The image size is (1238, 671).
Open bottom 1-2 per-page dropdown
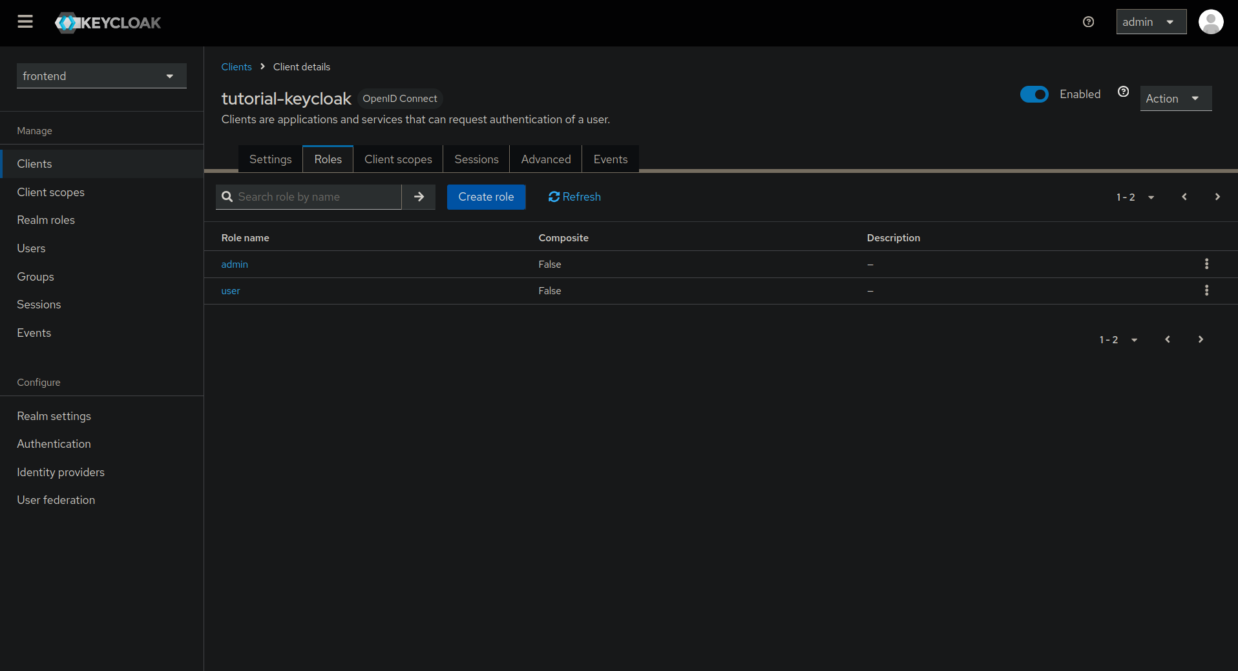1118,339
